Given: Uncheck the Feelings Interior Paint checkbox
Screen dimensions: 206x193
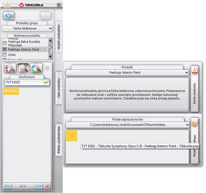Looking at the screenshot, I should click(x=5, y=49).
